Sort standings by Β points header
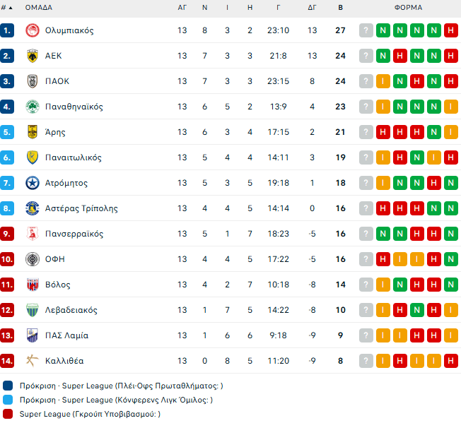Viewport: 461px width, 423px height. pyautogui.click(x=340, y=8)
